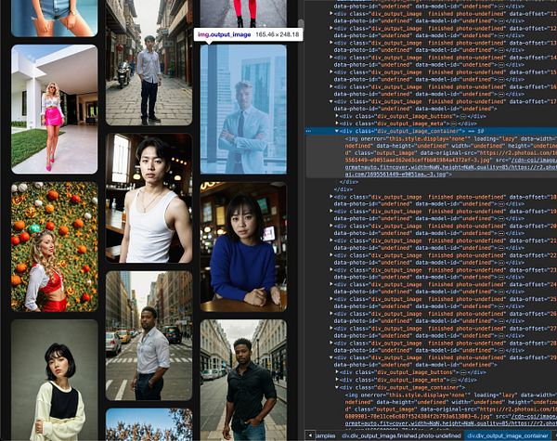Click the ellipsis badge in the data-offset 27 row
557x441 pixels.
click(x=501, y=335)
